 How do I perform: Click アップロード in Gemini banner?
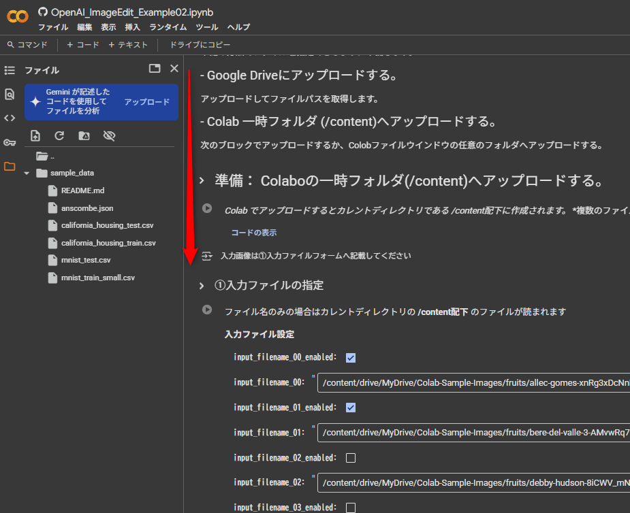(x=146, y=102)
